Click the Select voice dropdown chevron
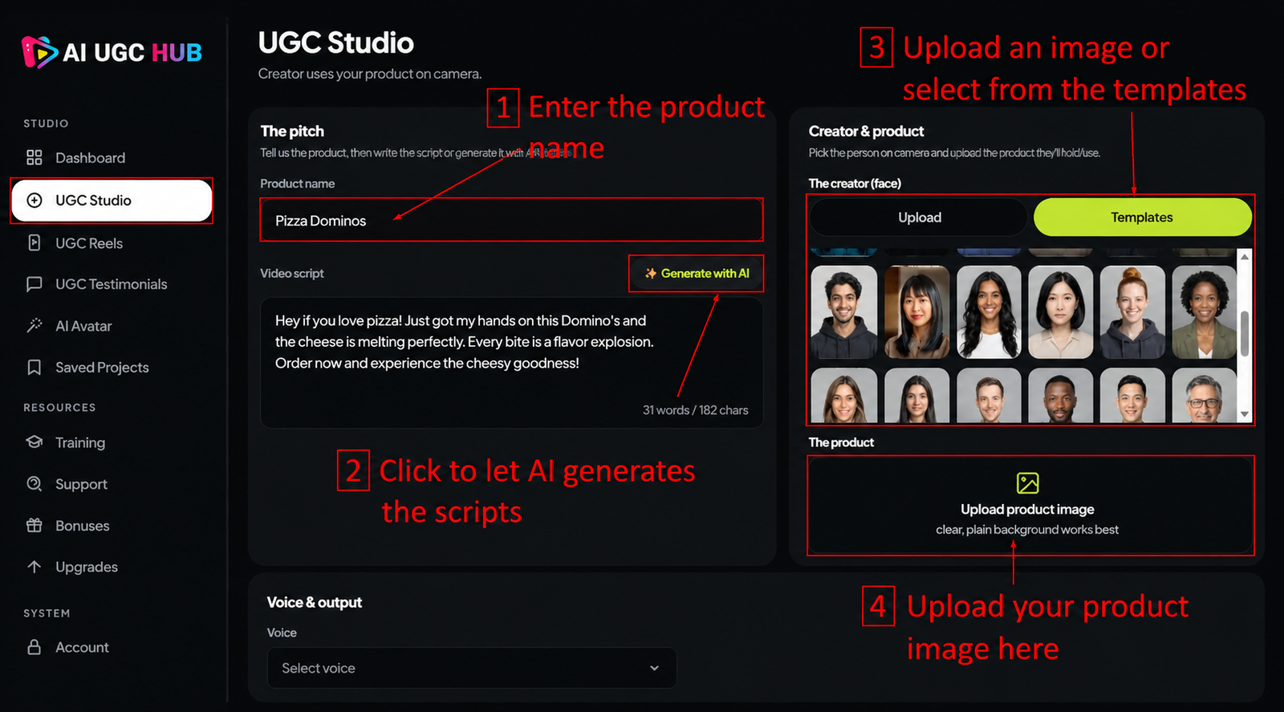 pos(654,668)
